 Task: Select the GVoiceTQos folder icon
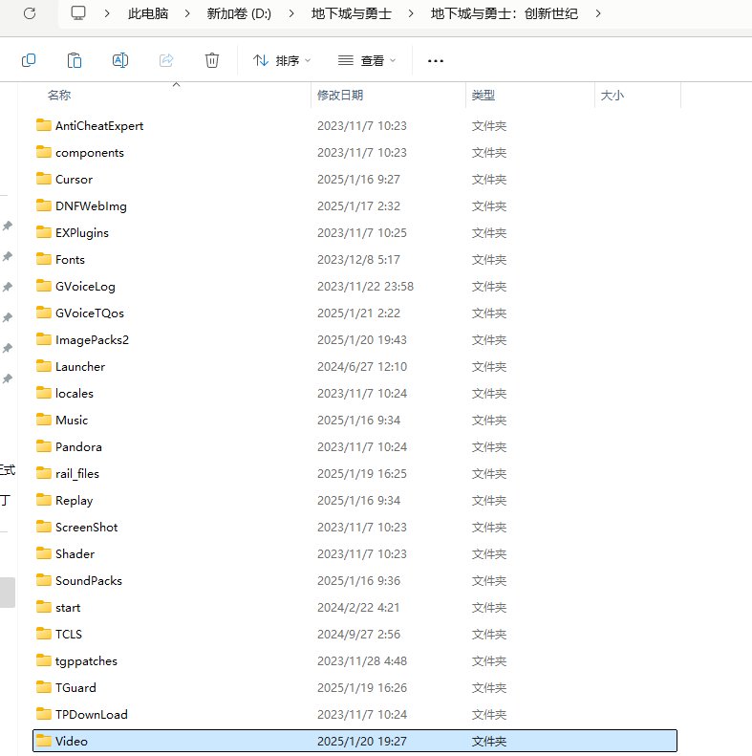(44, 313)
